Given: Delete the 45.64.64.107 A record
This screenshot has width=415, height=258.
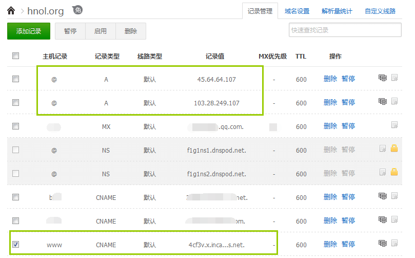Looking at the screenshot, I should (330, 79).
